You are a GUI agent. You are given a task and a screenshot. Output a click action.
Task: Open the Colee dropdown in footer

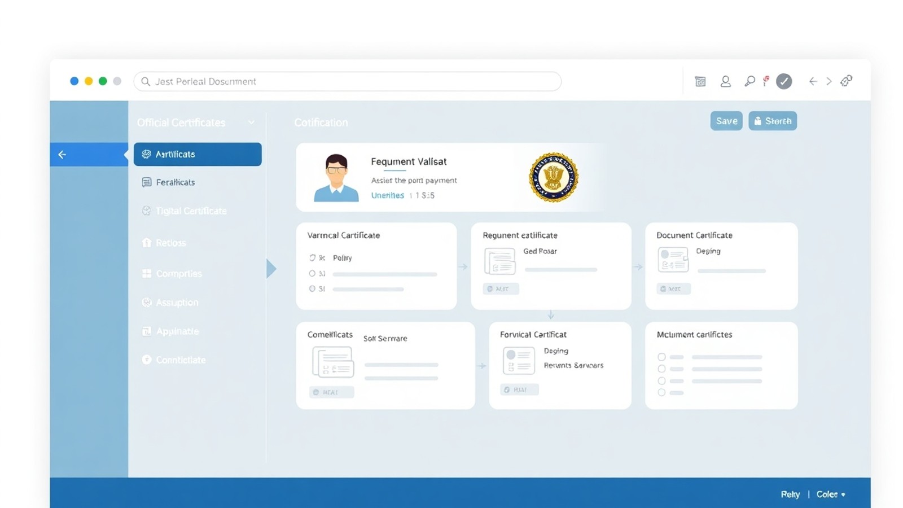[831, 494]
